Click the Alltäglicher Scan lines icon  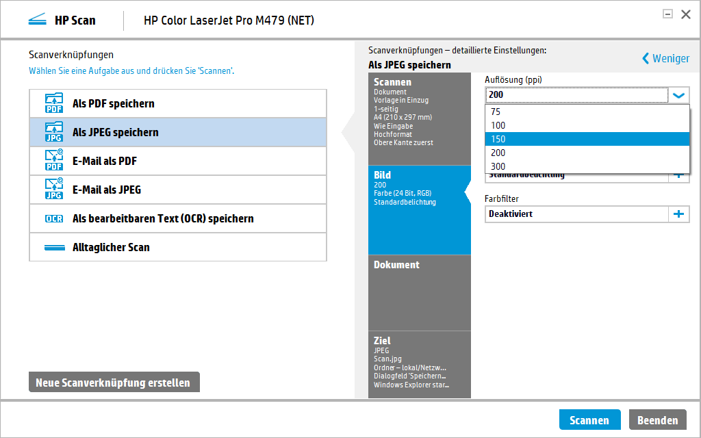tap(54, 247)
